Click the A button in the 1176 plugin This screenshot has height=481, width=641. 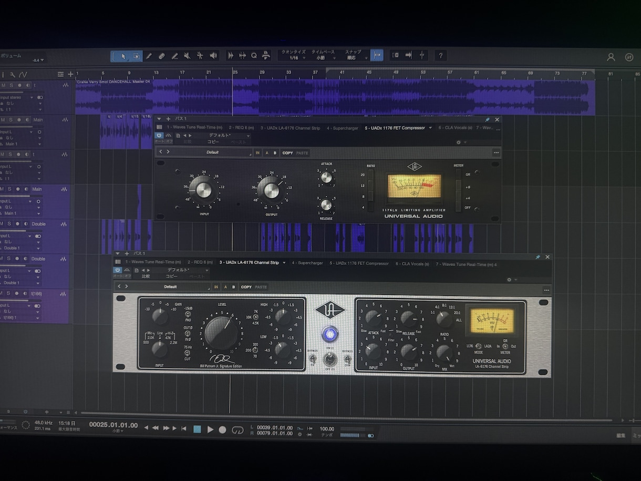tap(266, 153)
